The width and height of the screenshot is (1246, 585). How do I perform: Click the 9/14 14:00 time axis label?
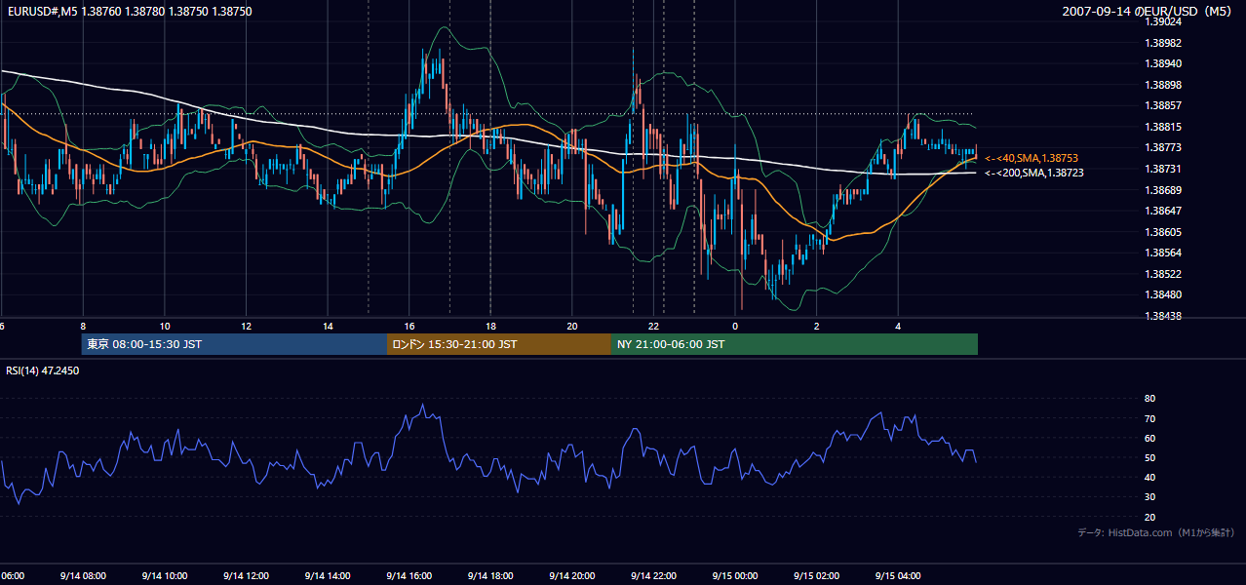point(328,576)
